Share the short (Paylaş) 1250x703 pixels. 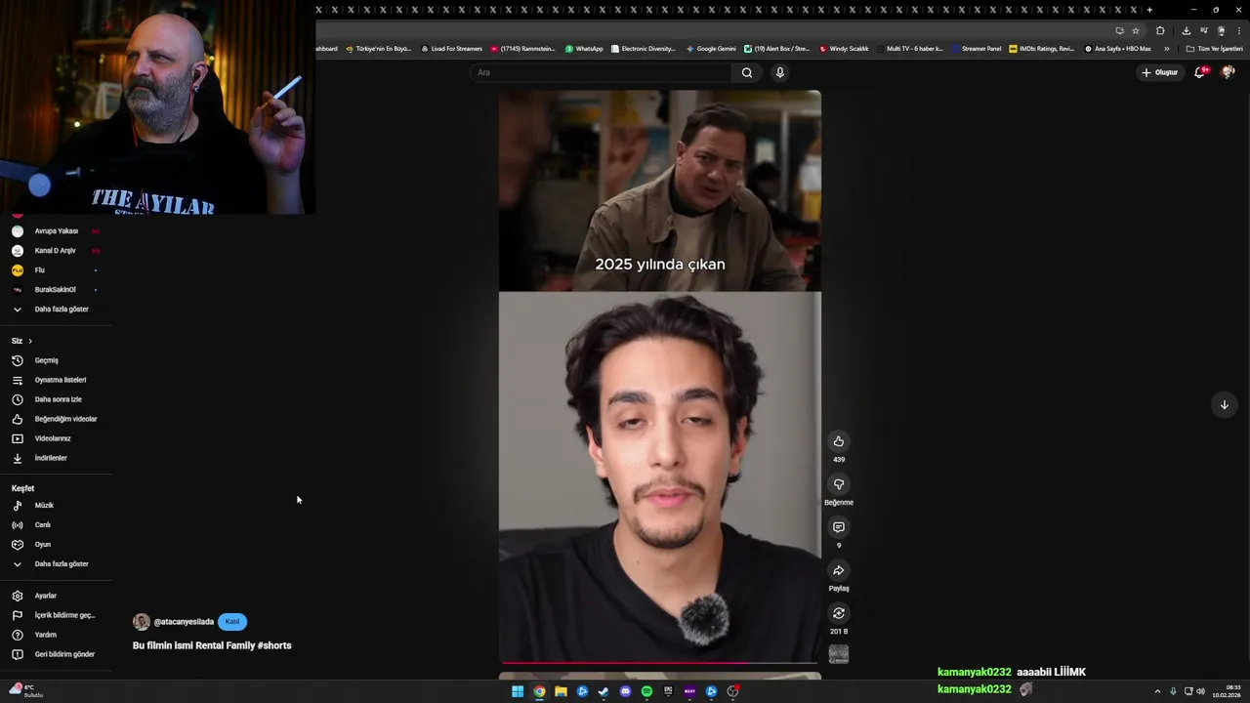coord(838,570)
